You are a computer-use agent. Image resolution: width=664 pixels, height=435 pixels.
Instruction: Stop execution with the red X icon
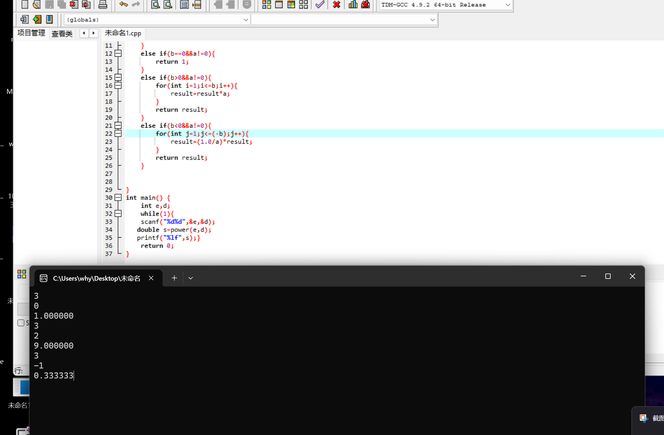coord(336,4)
